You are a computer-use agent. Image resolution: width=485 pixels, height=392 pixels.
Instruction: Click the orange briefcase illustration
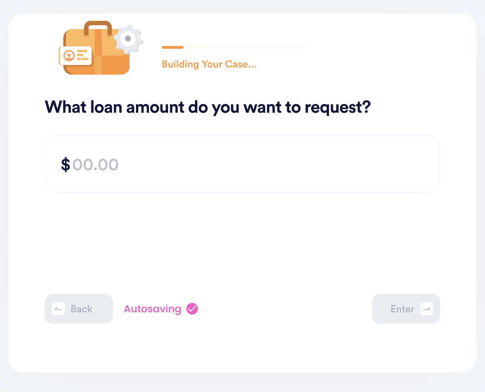click(x=96, y=48)
